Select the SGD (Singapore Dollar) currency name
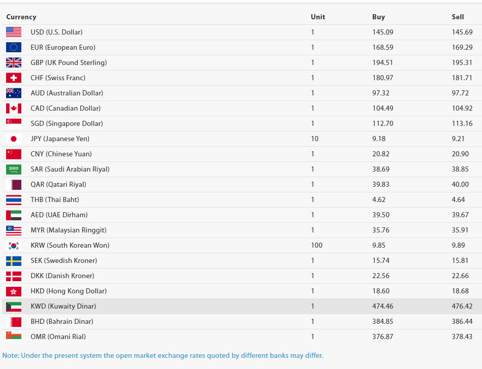Viewport: 482px width, 369px height. [x=67, y=123]
